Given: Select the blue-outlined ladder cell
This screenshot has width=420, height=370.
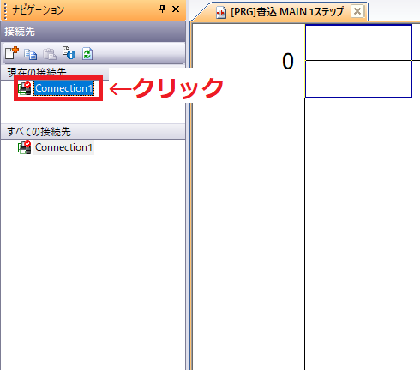Looking at the screenshot, I should tap(358, 62).
